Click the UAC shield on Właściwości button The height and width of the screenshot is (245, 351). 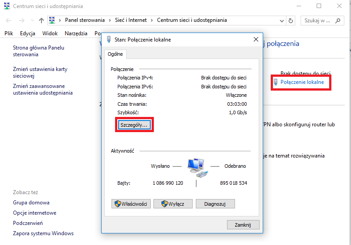click(x=118, y=204)
